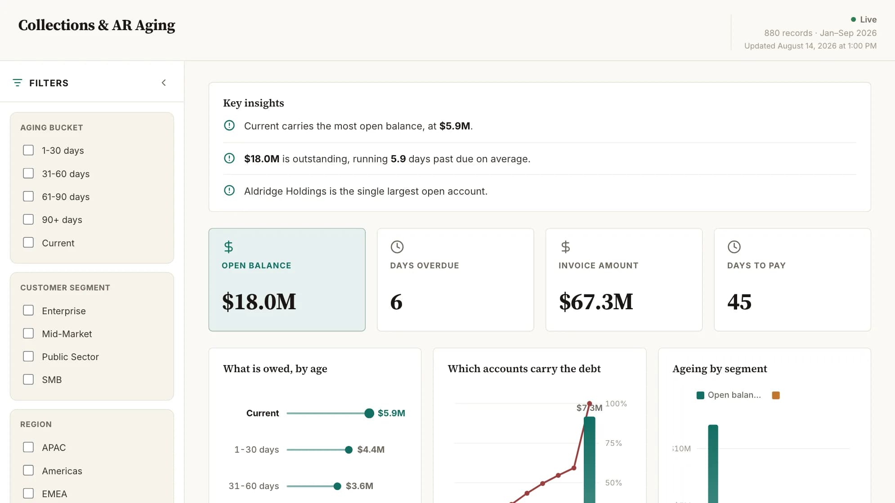Select the Days Overdue metric card
895x503 pixels.
(456, 280)
